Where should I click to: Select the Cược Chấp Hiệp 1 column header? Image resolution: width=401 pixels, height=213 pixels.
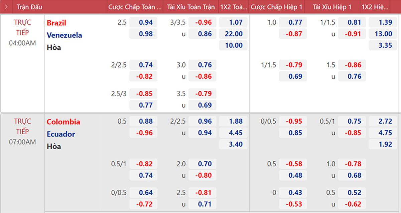pos(276,7)
